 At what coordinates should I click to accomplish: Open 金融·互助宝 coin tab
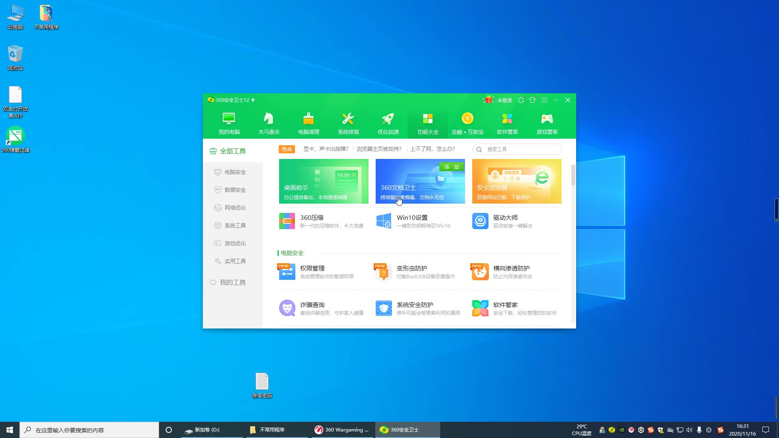coord(467,123)
